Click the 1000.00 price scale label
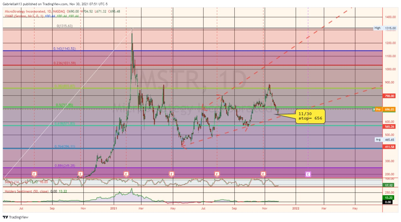This screenshot has height=222, width=401. pyautogui.click(x=390, y=69)
